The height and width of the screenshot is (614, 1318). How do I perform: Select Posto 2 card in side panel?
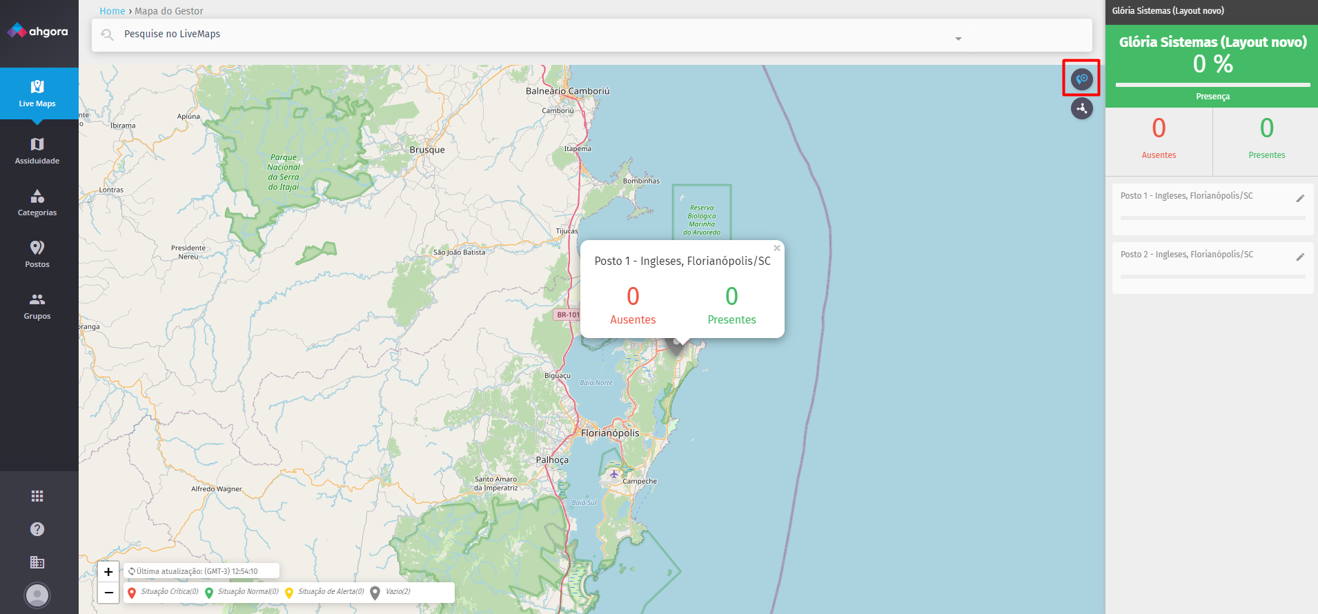[1212, 268]
